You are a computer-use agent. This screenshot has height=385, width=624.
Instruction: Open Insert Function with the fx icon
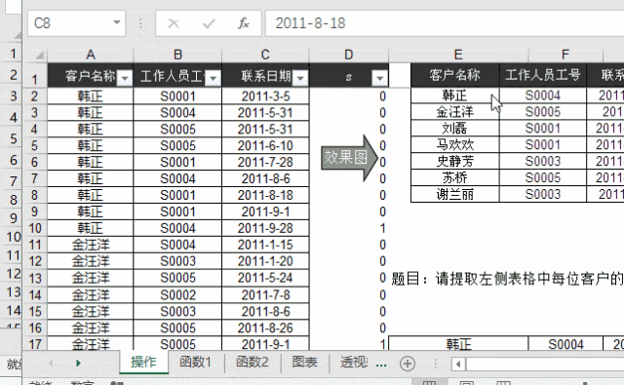[x=243, y=23]
